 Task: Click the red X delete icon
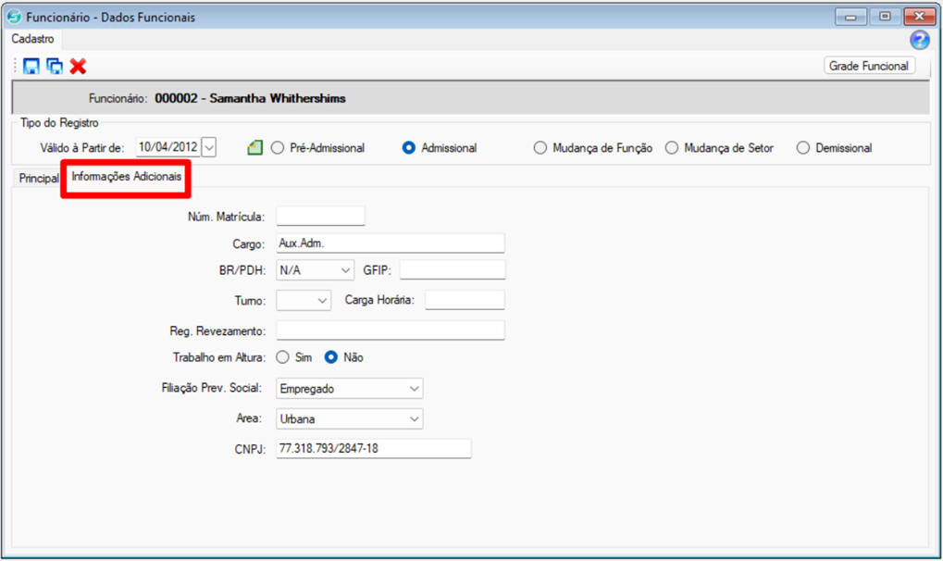(x=79, y=67)
